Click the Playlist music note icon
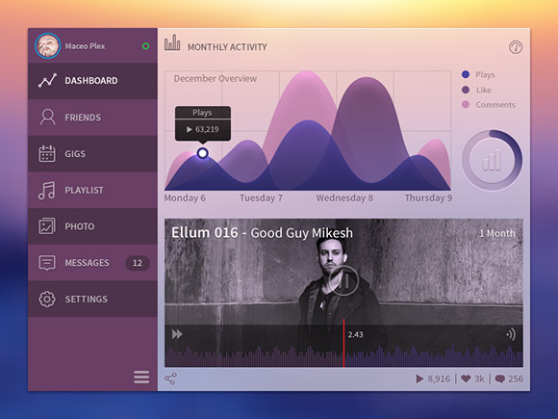This screenshot has height=419, width=558. (x=46, y=191)
